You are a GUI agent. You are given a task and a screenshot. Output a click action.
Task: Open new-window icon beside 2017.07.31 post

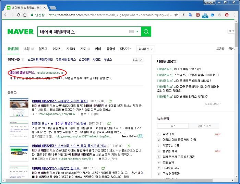pos(103,168)
